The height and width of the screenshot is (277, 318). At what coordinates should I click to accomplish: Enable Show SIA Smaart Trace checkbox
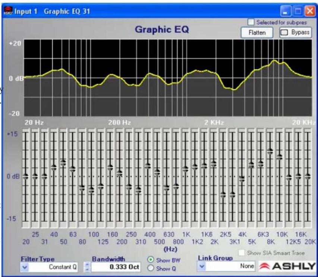click(241, 253)
